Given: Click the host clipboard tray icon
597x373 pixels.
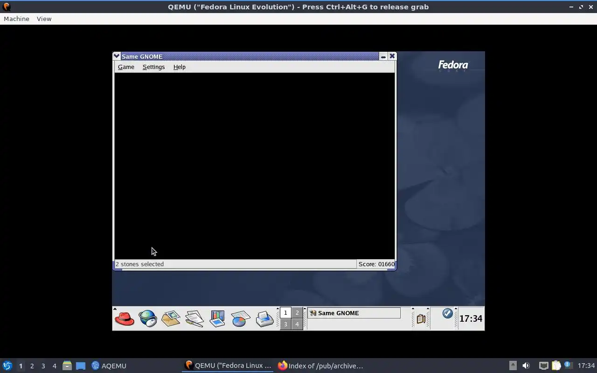Looking at the screenshot, I should pos(556,366).
